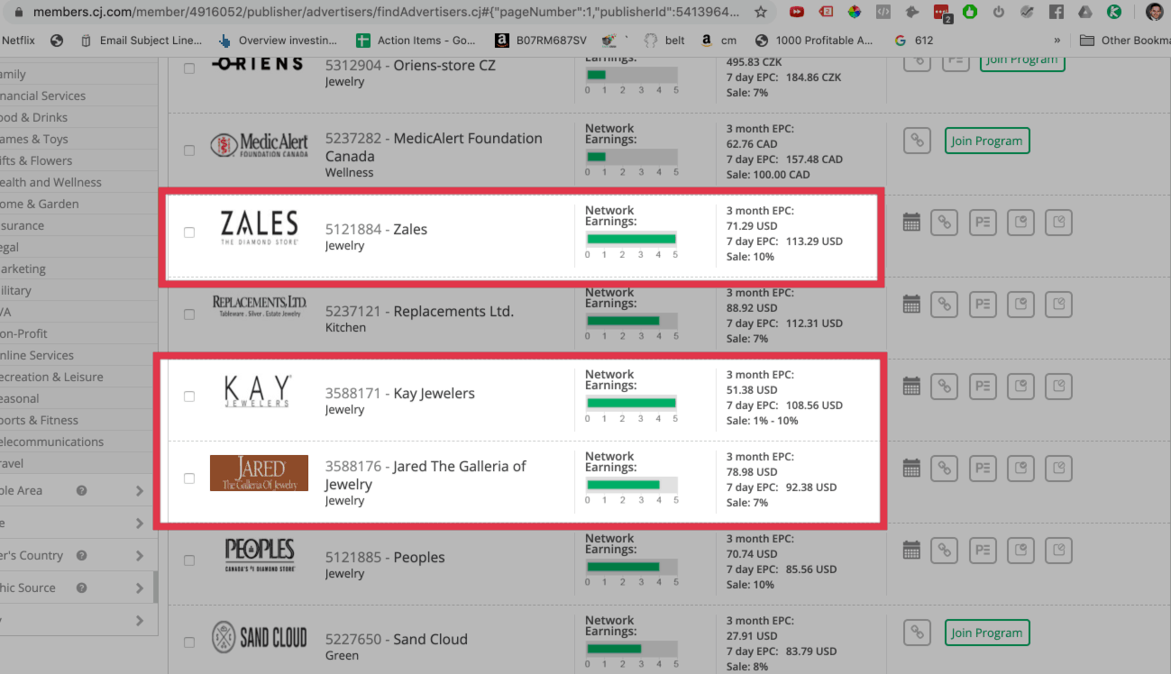This screenshot has height=674, width=1171.
Task: Get links chain icon for Jared
Action: point(944,469)
